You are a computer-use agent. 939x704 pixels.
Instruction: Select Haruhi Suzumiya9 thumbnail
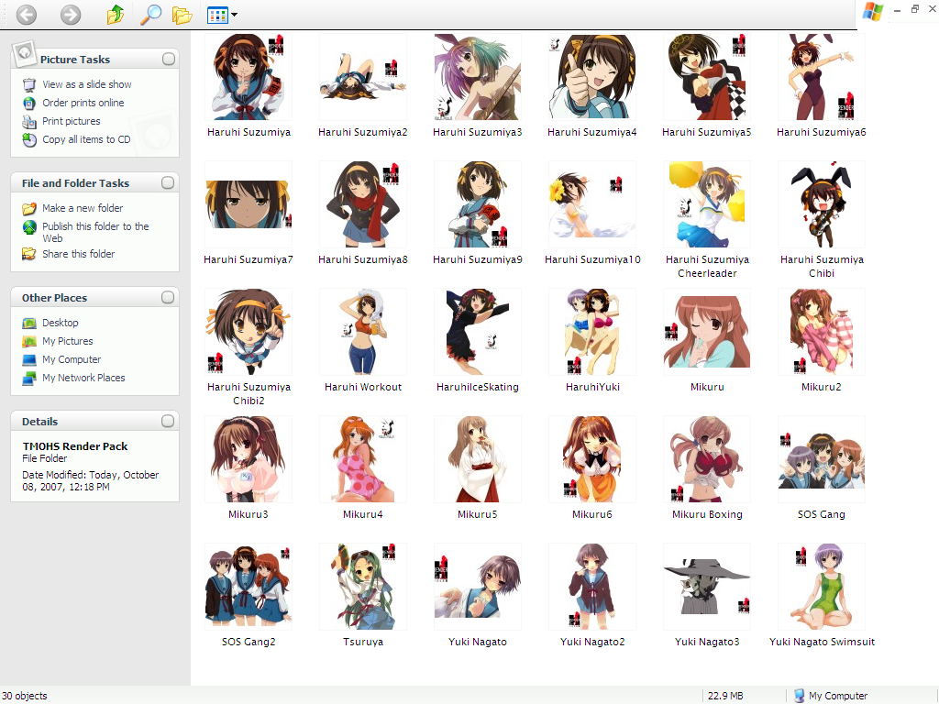coord(477,204)
